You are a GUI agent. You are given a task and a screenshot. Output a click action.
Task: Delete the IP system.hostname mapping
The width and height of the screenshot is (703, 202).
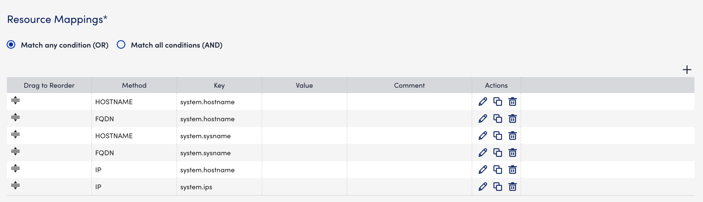[x=513, y=170]
